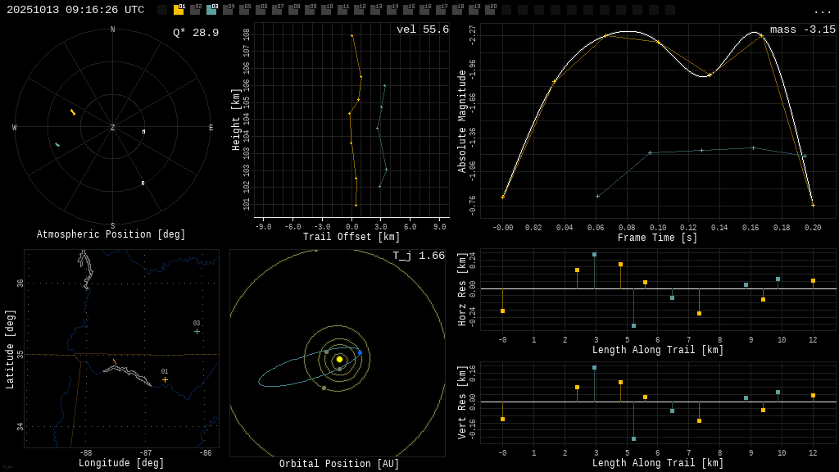Image resolution: width=839 pixels, height=472 pixels.
Task: Select station box 20 in top strip
Action: [490, 10]
